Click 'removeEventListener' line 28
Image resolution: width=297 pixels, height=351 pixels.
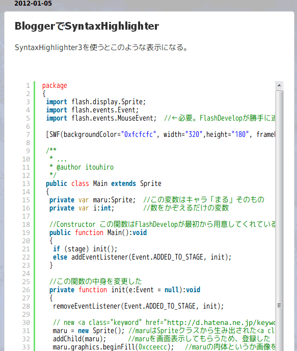(139, 306)
